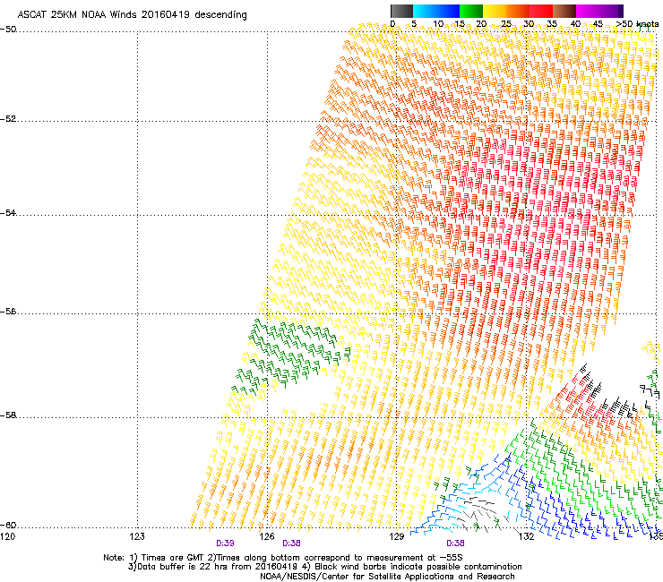
Task: Click the '>50 knots' legend label
Action: pyautogui.click(x=637, y=24)
